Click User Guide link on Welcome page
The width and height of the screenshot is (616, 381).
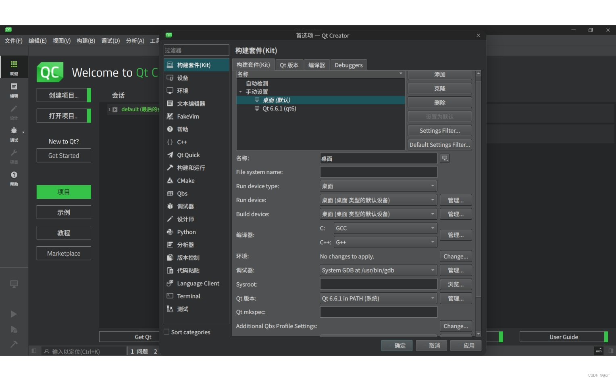(564, 337)
